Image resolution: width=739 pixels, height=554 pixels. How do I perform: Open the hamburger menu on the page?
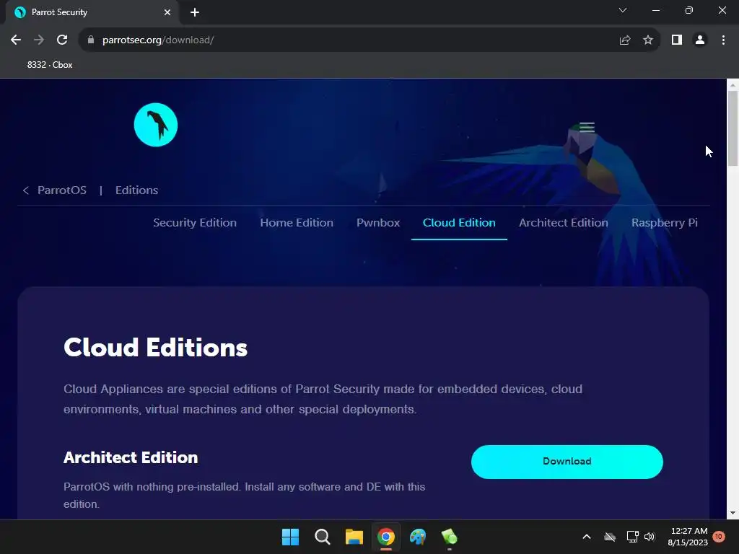tap(587, 127)
